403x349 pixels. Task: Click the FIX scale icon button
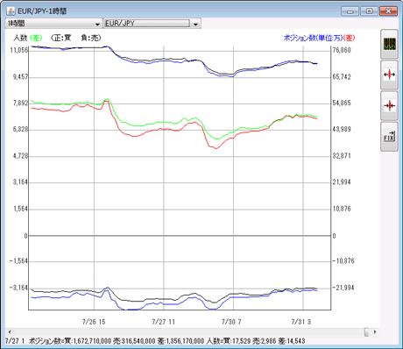click(x=389, y=137)
